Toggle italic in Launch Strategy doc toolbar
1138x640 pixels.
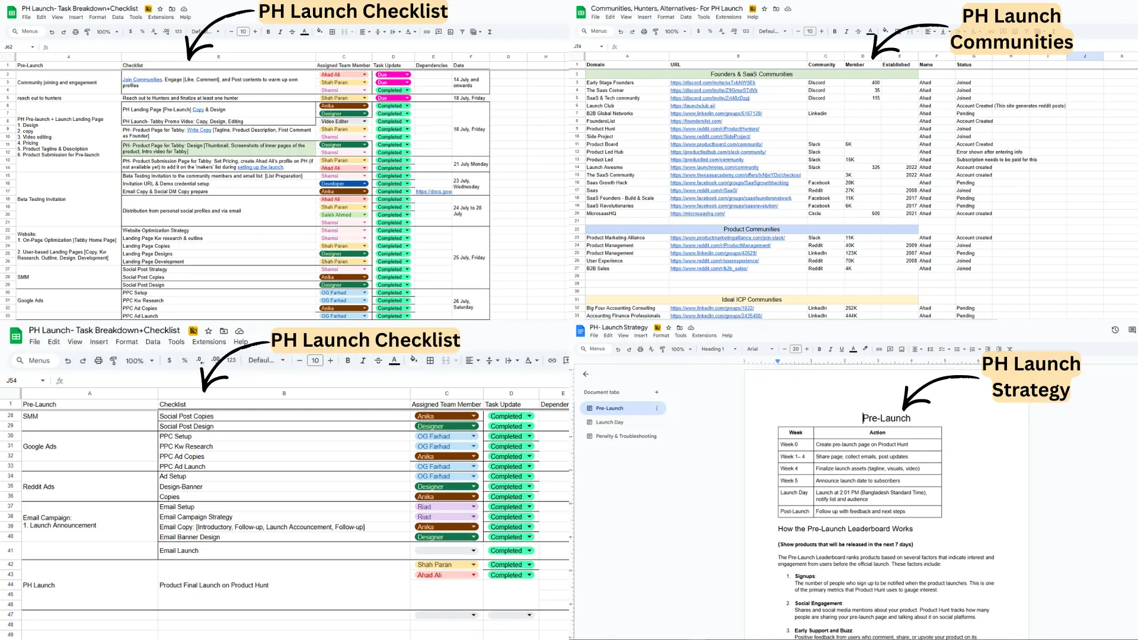(x=830, y=349)
